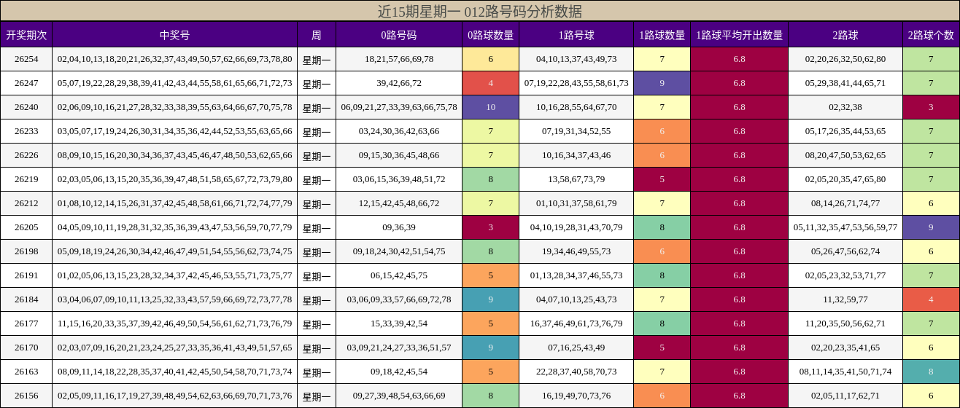Click the 2路球 cell 02,05,11,17,62,71
Viewport: 960px width, 408px height.
coord(845,396)
